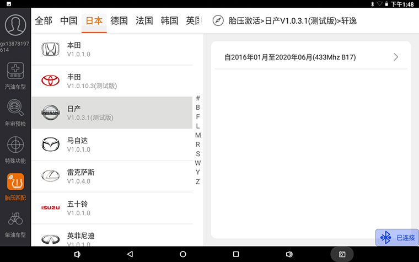Switch to the 全部 tab
419x262 pixels.
coord(44,20)
